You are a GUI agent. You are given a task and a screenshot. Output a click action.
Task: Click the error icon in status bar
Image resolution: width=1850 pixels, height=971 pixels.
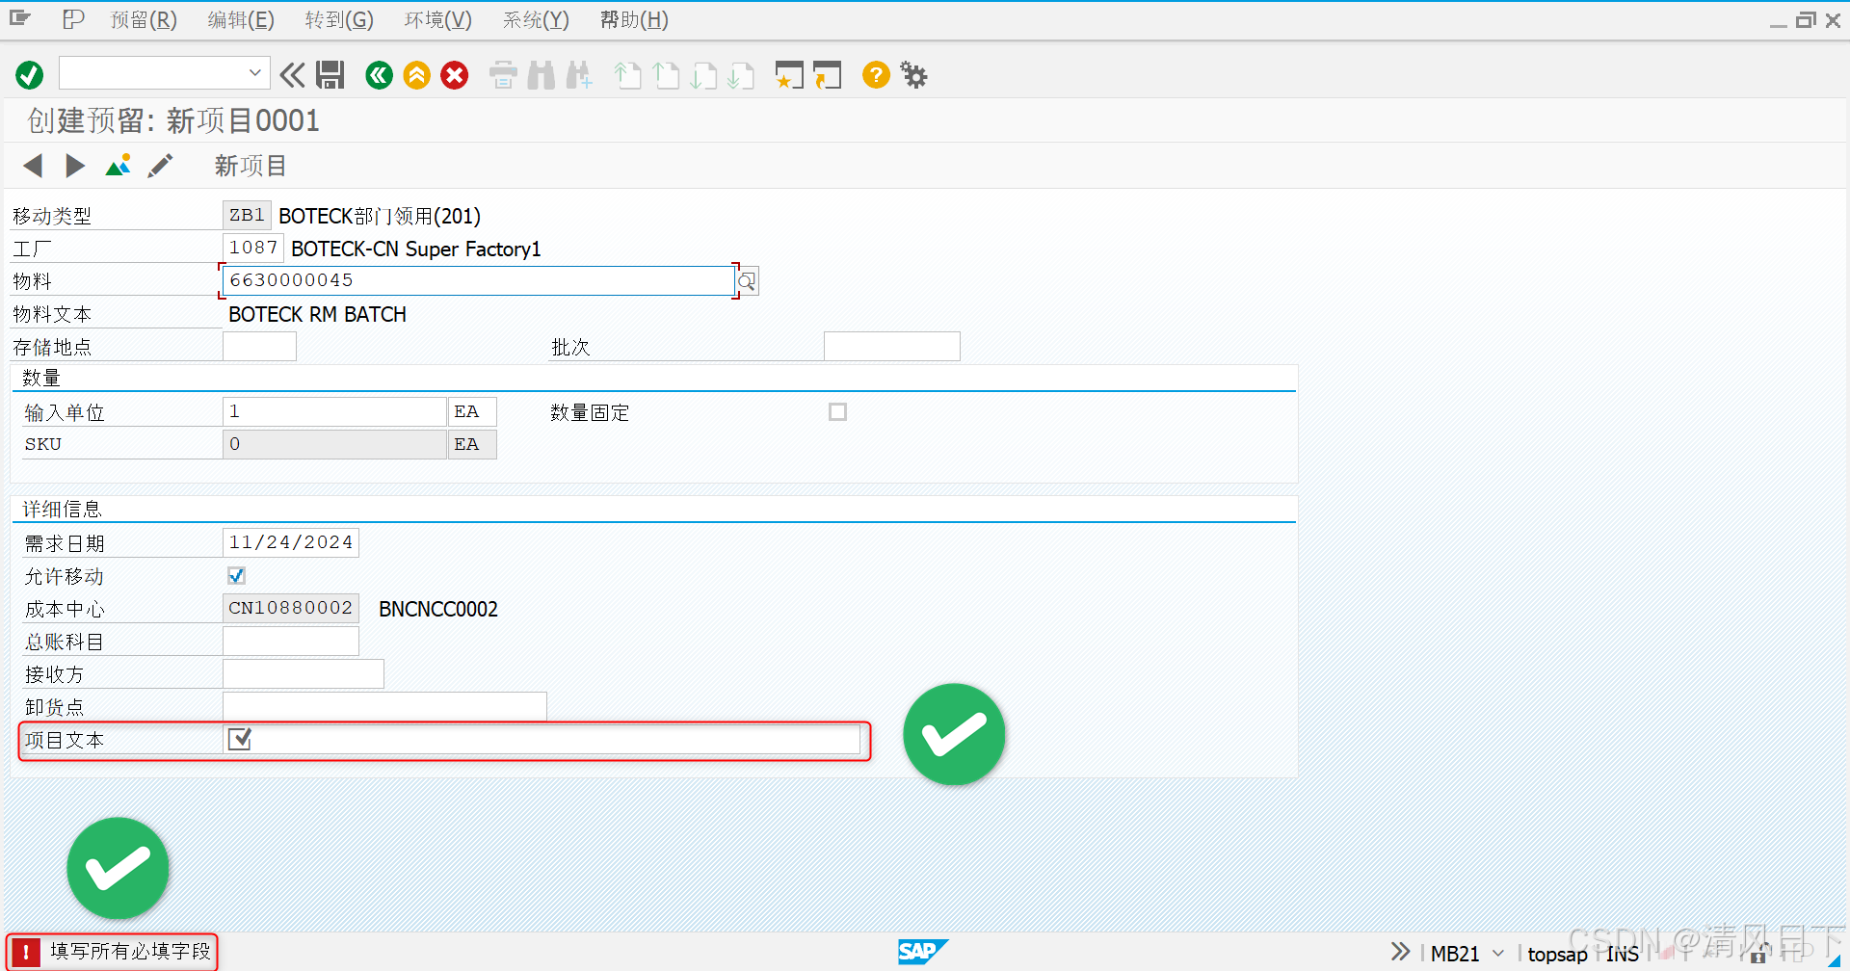point(26,953)
